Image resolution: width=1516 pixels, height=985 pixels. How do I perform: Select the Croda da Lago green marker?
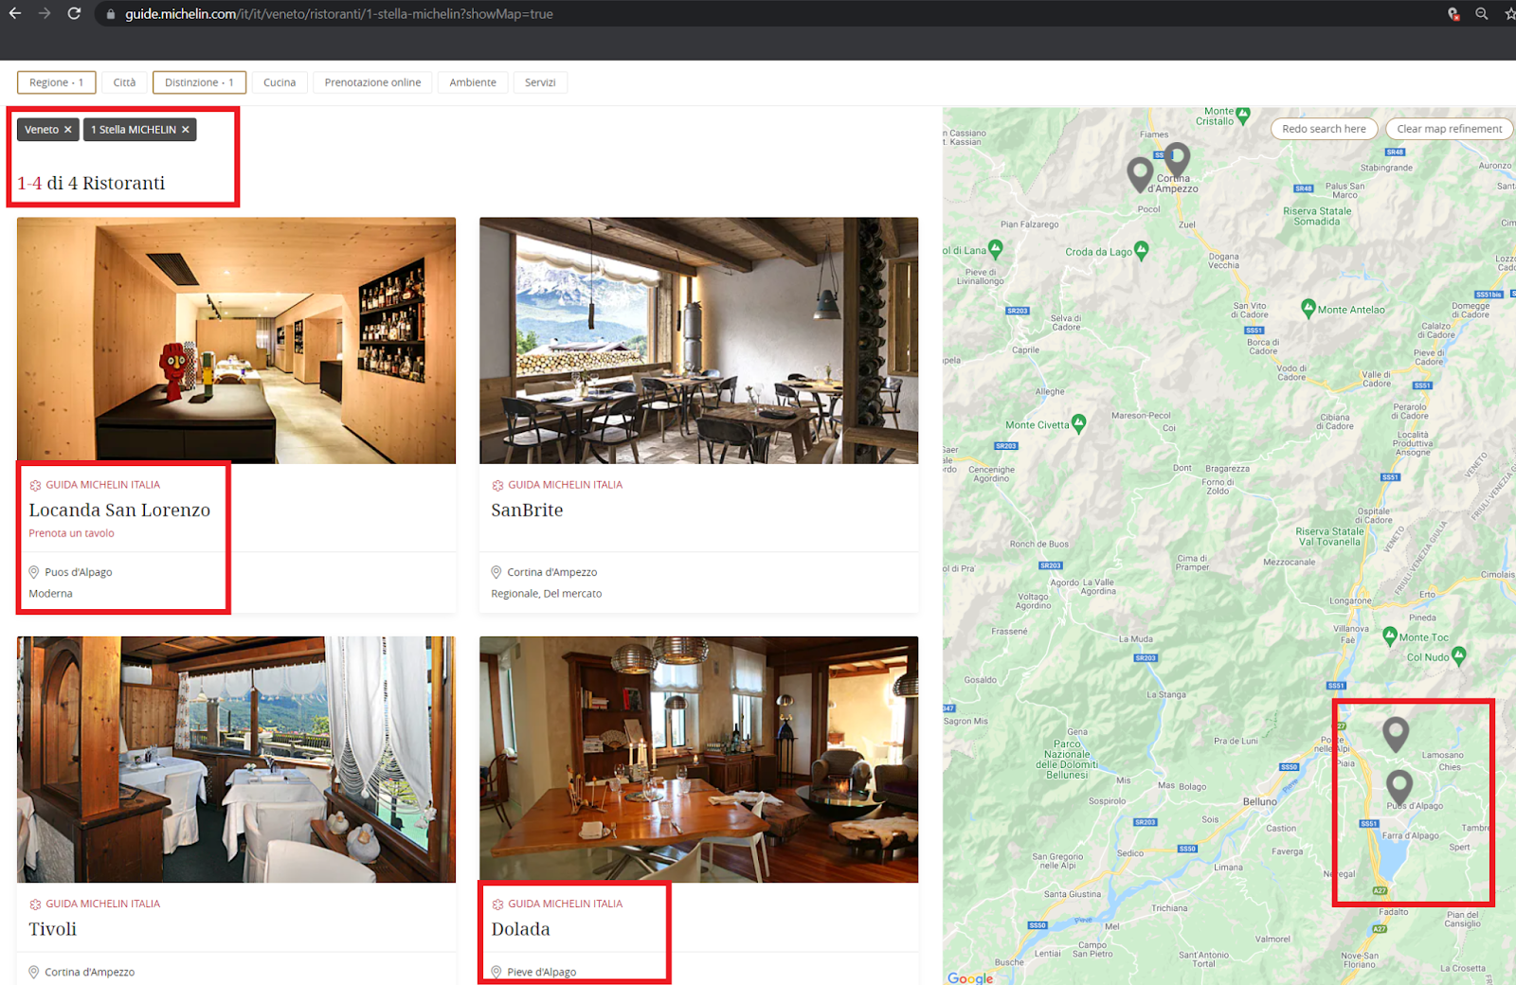pyautogui.click(x=1142, y=250)
